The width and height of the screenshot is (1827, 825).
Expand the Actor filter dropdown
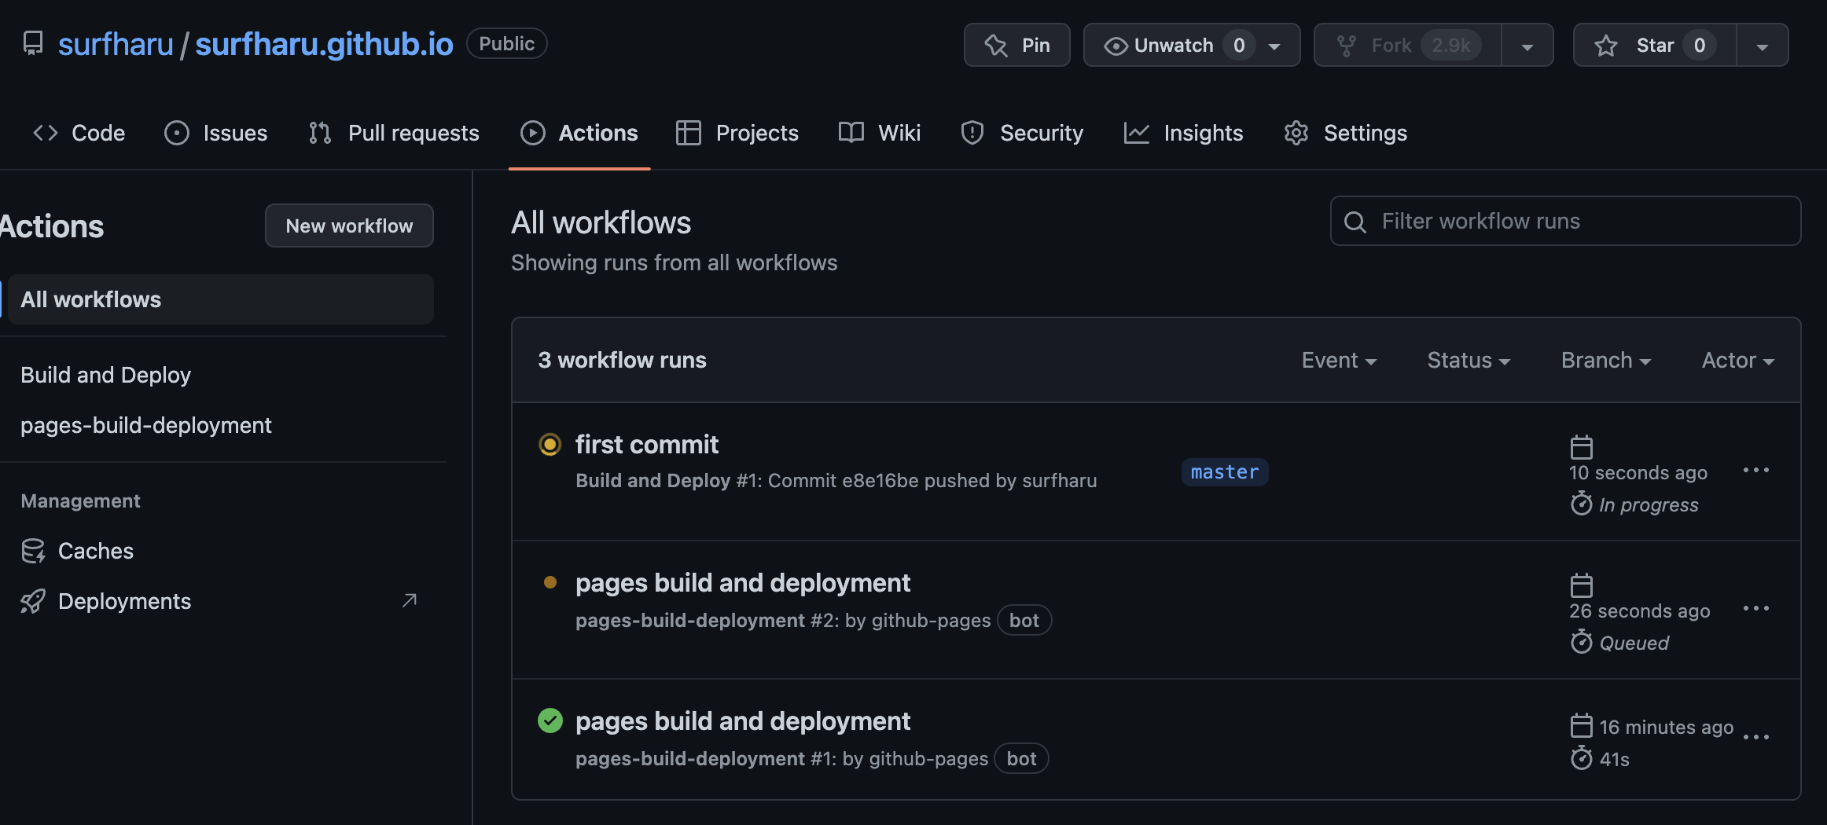pyautogui.click(x=1737, y=361)
